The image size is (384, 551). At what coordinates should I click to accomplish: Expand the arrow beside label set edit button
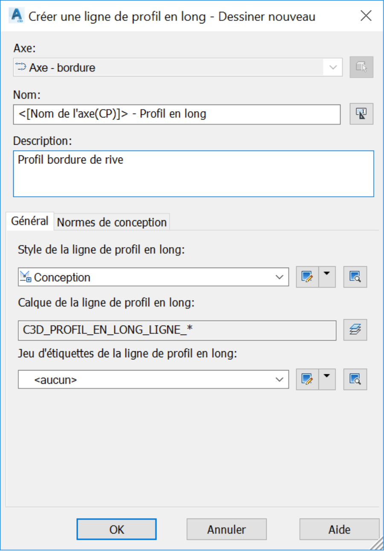[327, 379]
